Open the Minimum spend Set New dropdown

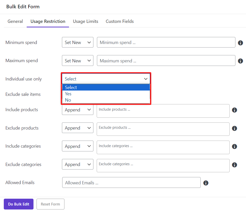click(78, 43)
